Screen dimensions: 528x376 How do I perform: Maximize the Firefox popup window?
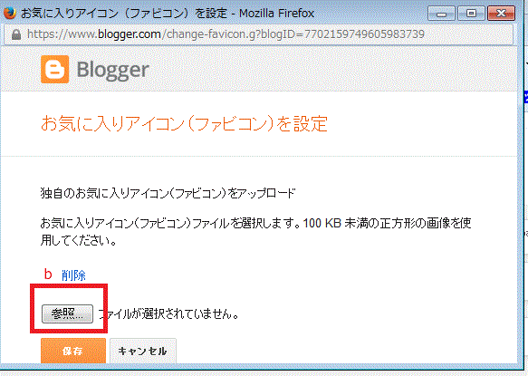pyautogui.click(x=471, y=14)
